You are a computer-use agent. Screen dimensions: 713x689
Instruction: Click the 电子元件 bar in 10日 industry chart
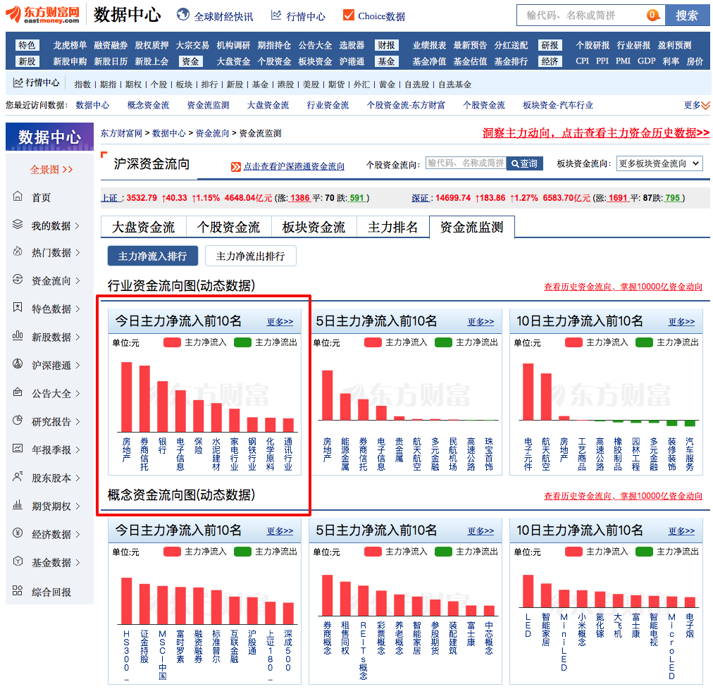[x=528, y=392]
